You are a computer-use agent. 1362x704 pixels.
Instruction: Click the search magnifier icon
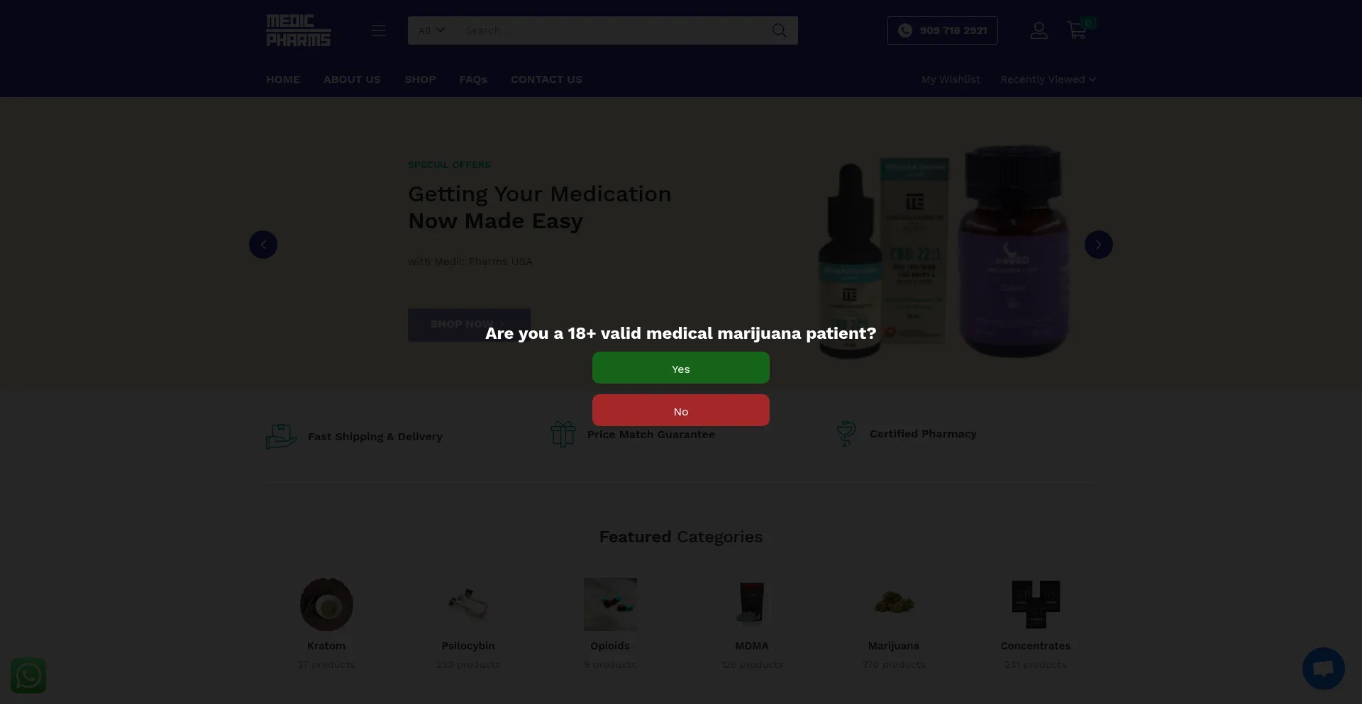click(x=779, y=30)
